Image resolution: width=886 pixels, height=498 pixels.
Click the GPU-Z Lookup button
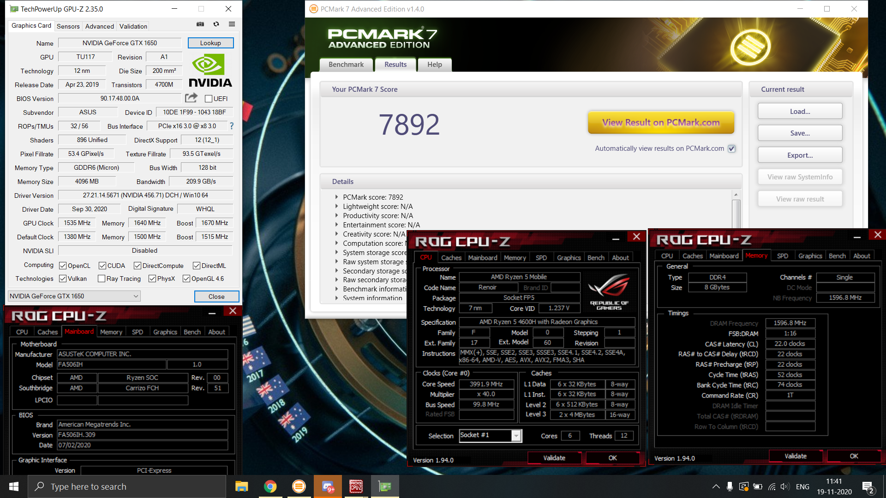(x=210, y=43)
